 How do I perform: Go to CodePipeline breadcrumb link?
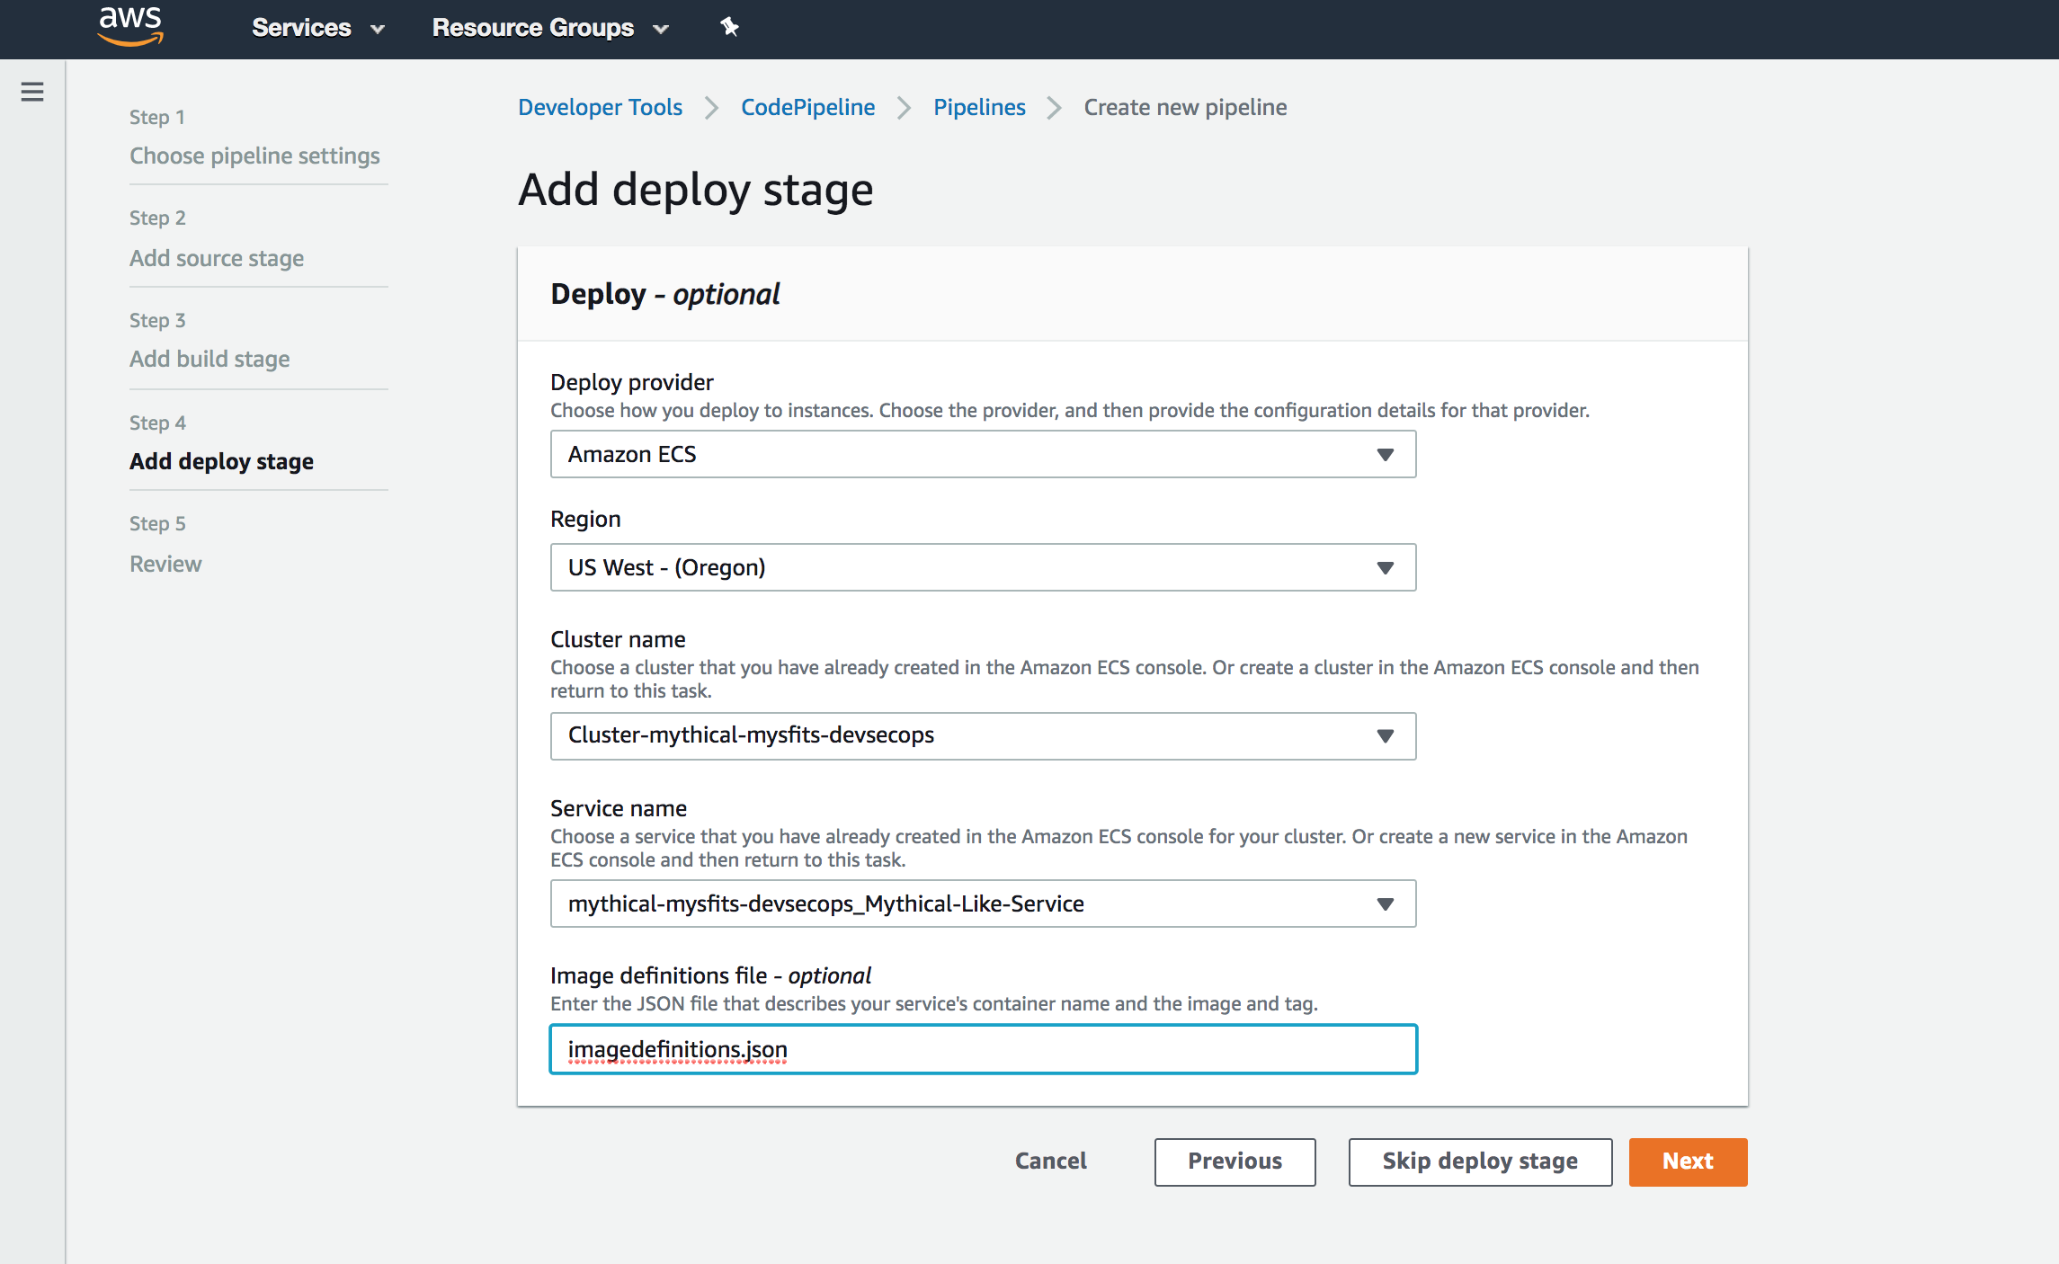pos(807,107)
